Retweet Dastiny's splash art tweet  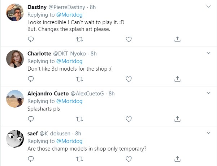point(79,39)
